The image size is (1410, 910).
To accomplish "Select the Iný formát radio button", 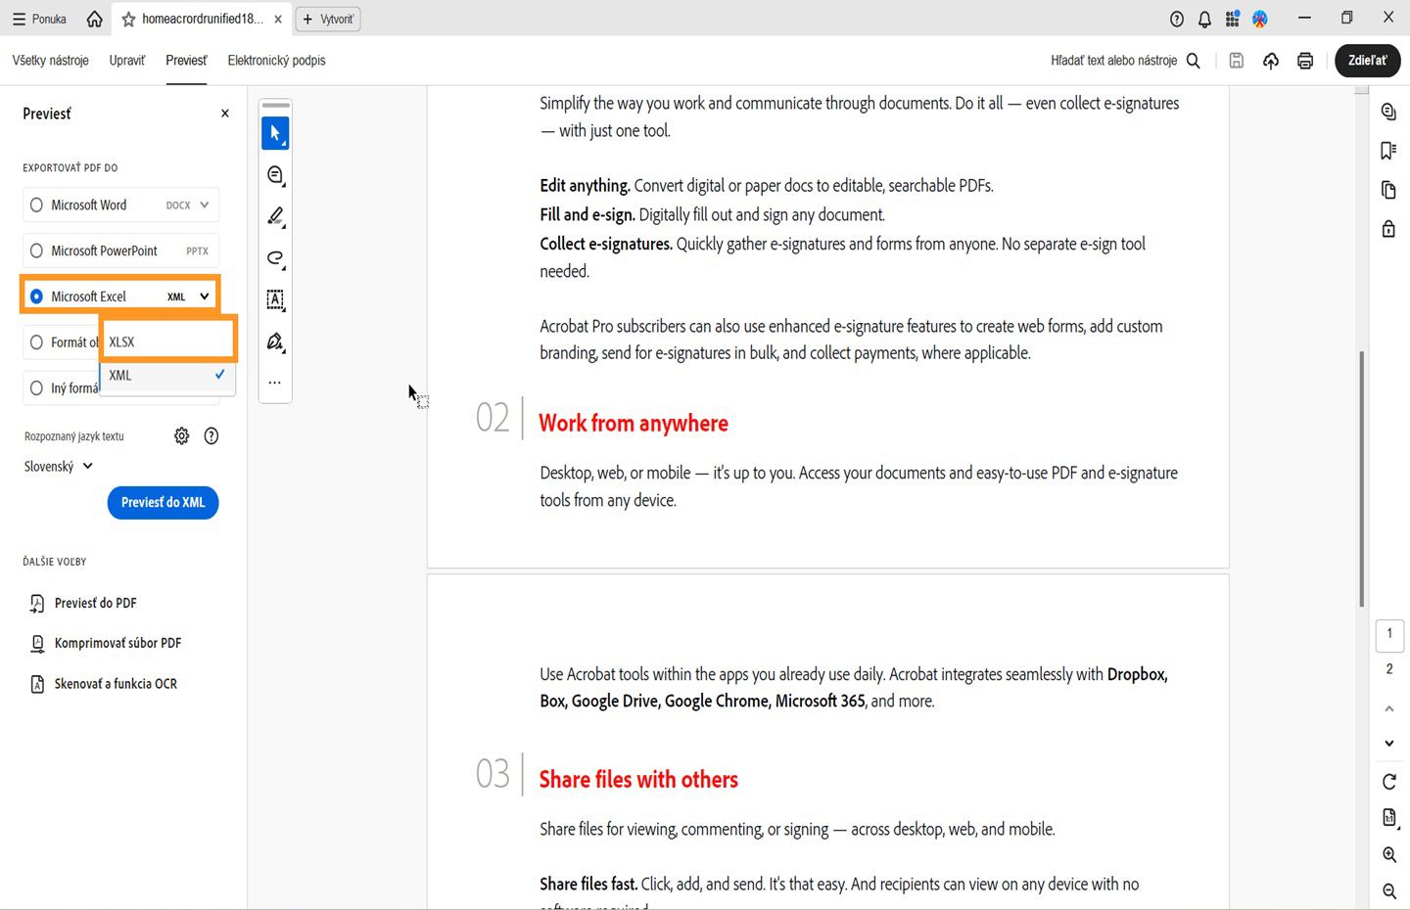I will pyautogui.click(x=36, y=387).
